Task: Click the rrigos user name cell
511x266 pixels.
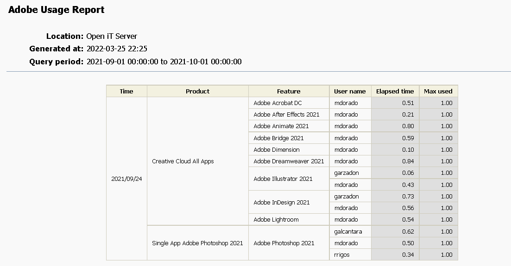Action: (x=350, y=254)
